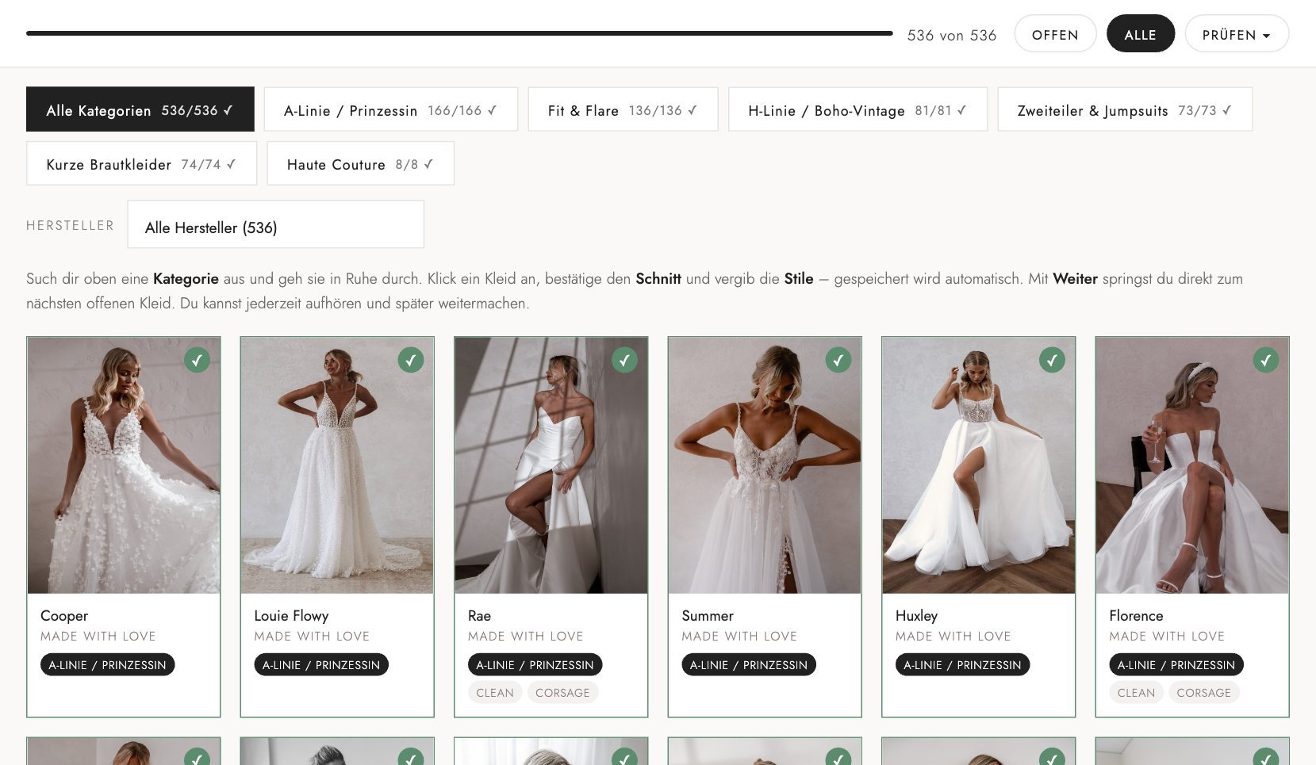The height and width of the screenshot is (765, 1316).
Task: Click the 536 von 536 counter
Action: (x=951, y=35)
